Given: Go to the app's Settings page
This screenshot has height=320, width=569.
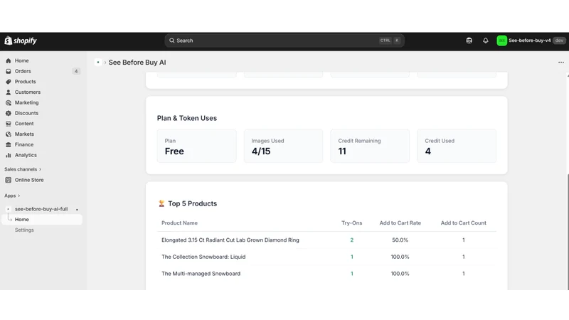Looking at the screenshot, I should point(24,230).
